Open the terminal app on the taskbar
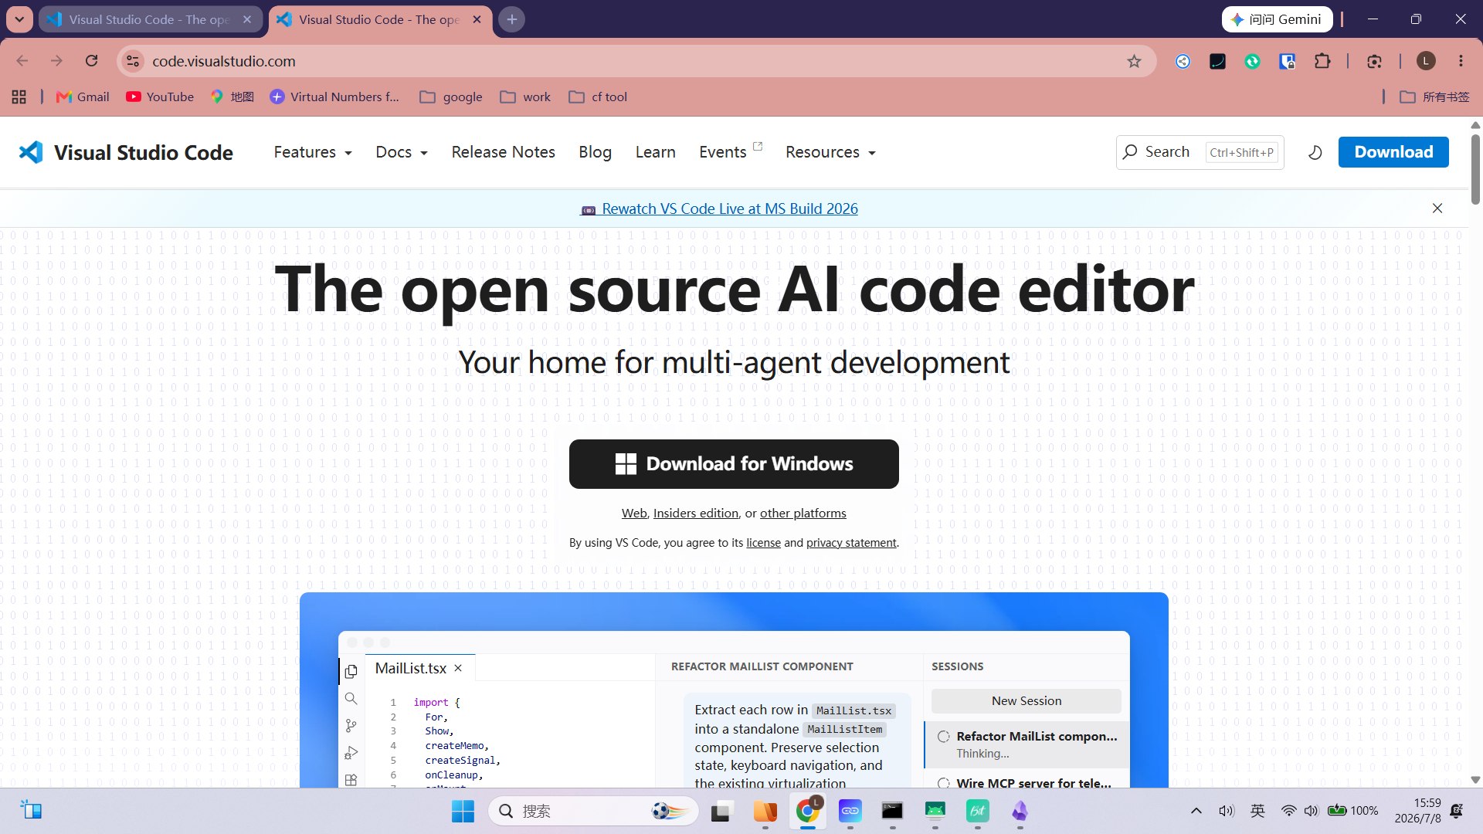The width and height of the screenshot is (1483, 834). point(892,811)
